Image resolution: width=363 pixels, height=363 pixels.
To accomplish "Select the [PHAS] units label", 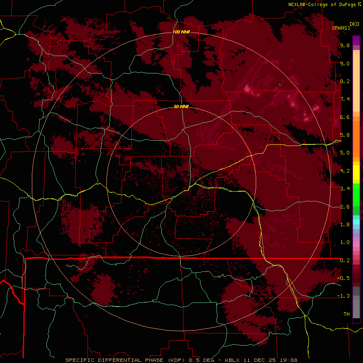I will (x=341, y=28).
